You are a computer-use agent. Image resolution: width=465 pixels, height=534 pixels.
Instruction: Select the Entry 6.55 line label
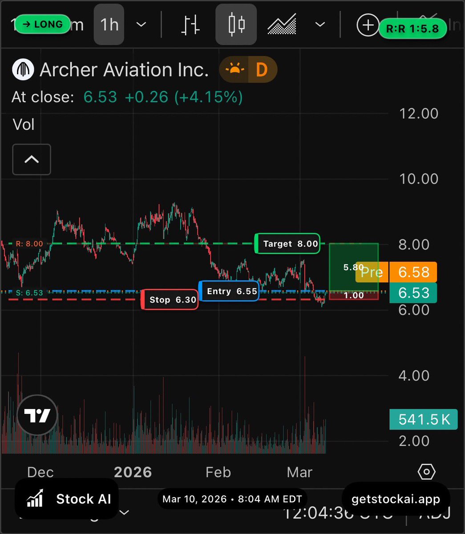tap(229, 291)
